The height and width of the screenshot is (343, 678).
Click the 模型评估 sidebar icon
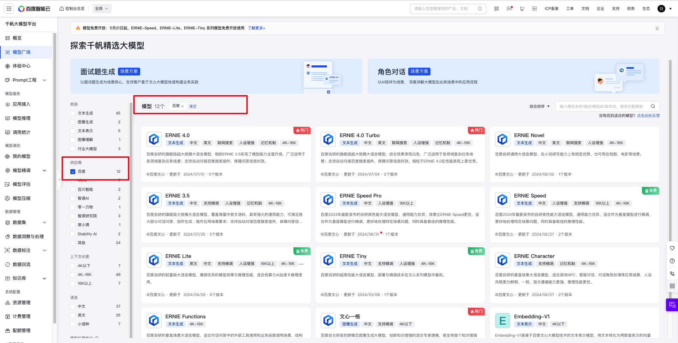[7, 184]
